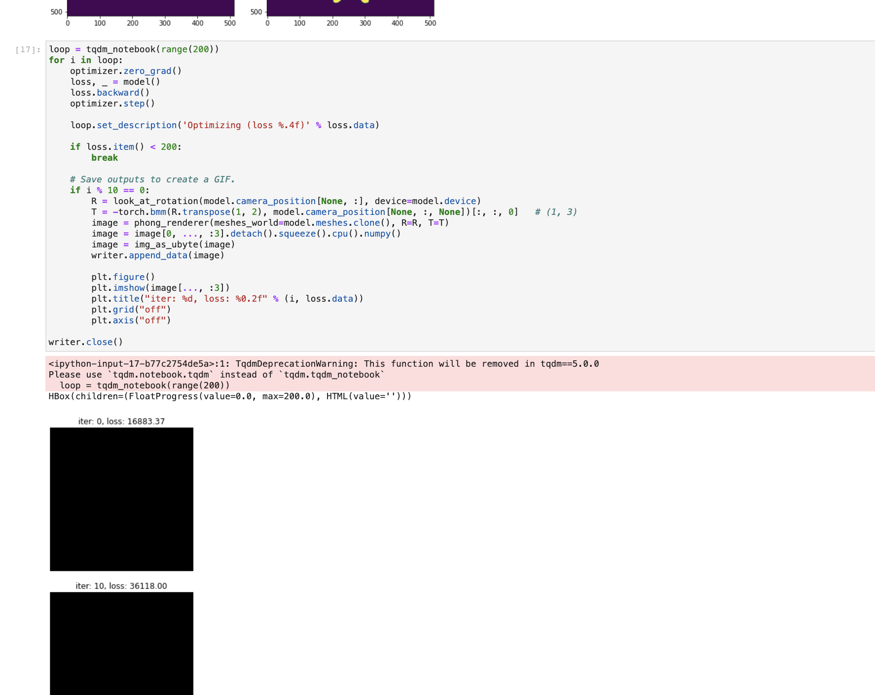Image resolution: width=875 pixels, height=695 pixels.
Task: Click the title iter: 10, loss: 36118.00
Action: pos(121,586)
